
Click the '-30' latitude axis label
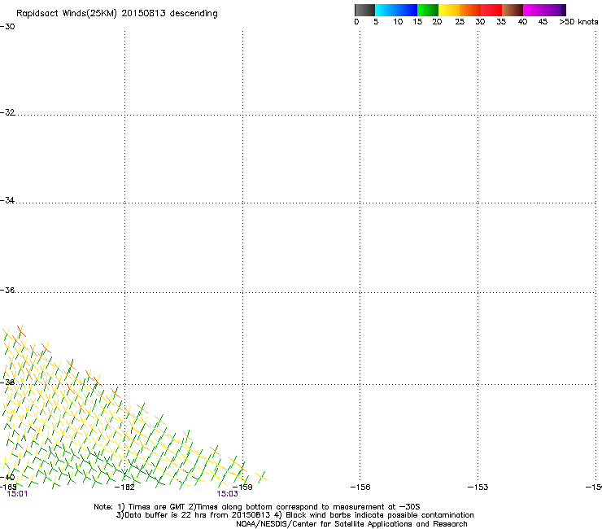point(7,27)
